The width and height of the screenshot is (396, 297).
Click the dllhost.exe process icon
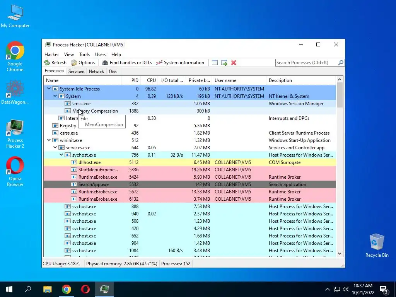[x=74, y=162]
